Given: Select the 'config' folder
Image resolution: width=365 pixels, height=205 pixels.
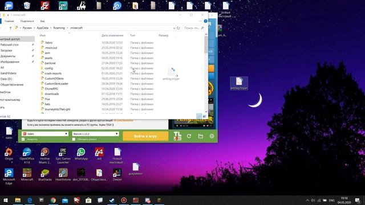Looking at the screenshot, I should point(48,68).
